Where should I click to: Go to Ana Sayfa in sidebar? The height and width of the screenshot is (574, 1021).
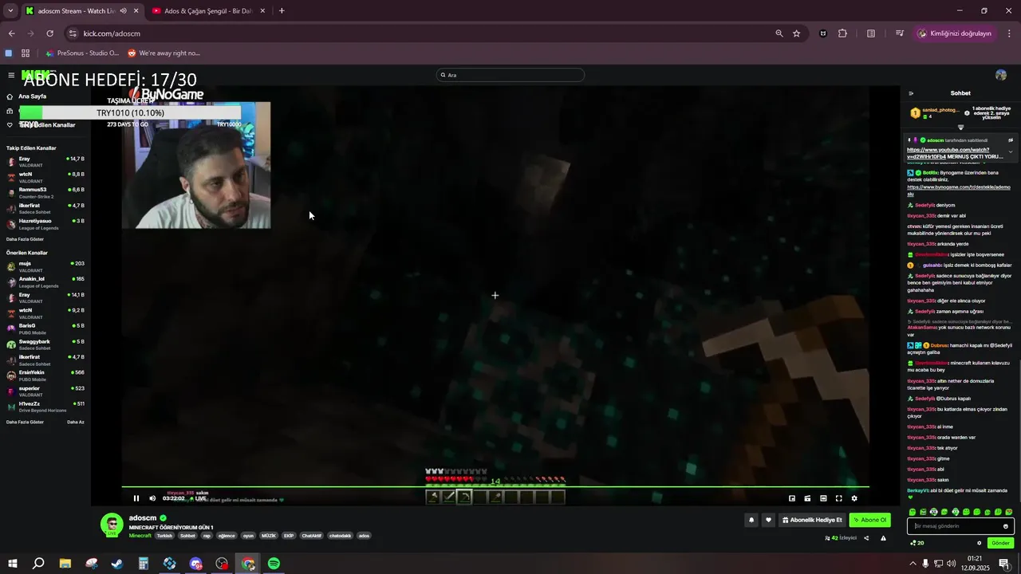click(x=32, y=96)
